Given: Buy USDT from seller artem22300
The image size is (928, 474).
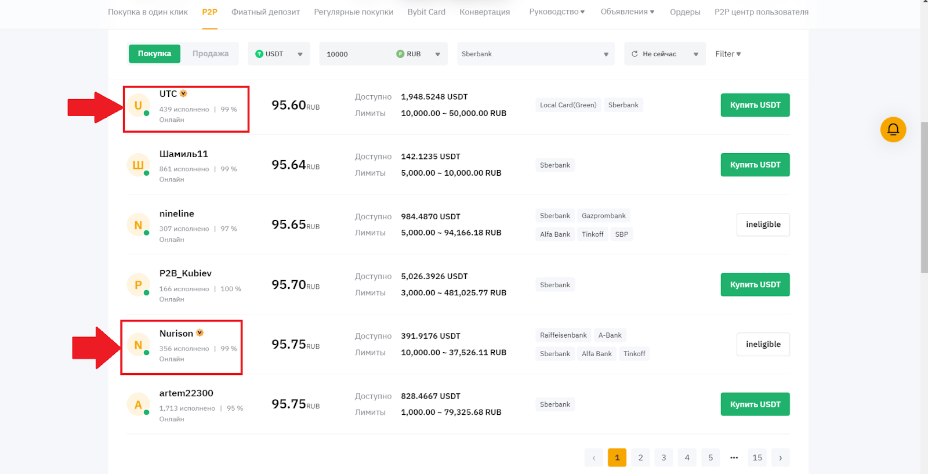Looking at the screenshot, I should (755, 404).
